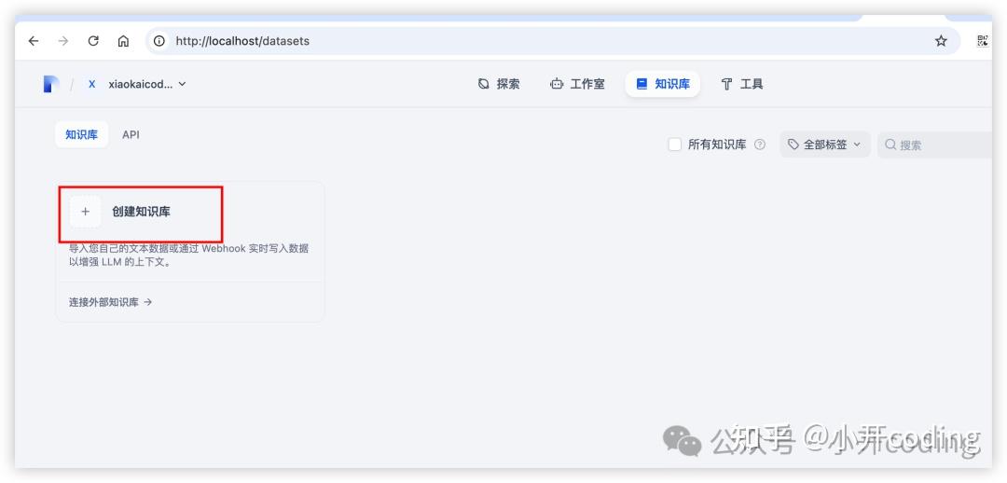The height and width of the screenshot is (483, 1007).
Task: View site information icon in address bar
Action: coord(159,41)
